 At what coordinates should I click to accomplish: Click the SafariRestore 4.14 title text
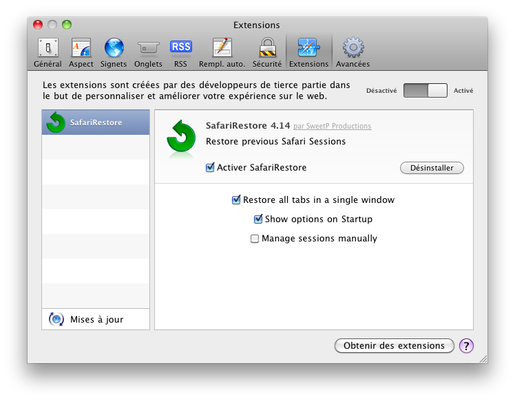(x=248, y=125)
